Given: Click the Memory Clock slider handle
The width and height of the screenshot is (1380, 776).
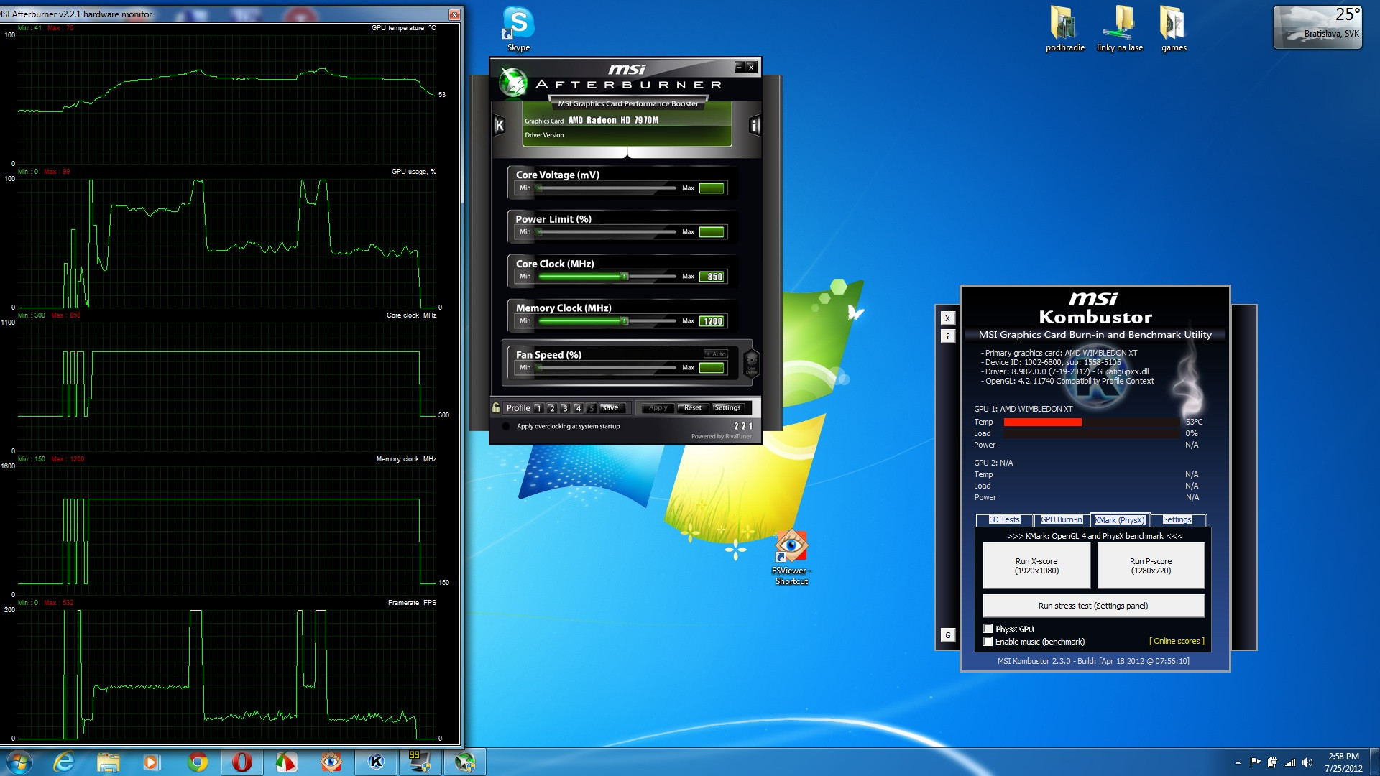Looking at the screenshot, I should 625,320.
